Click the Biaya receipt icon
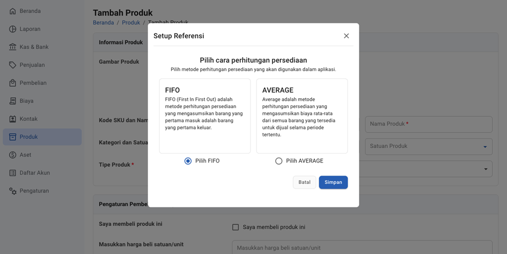The height and width of the screenshot is (254, 507). click(x=12, y=101)
